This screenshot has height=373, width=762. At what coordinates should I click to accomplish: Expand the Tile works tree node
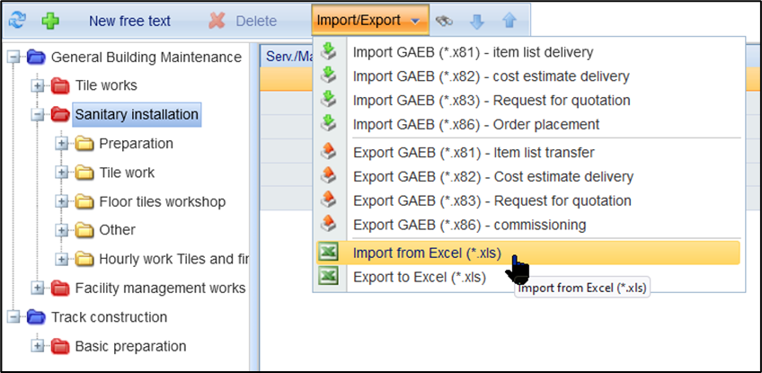point(38,85)
